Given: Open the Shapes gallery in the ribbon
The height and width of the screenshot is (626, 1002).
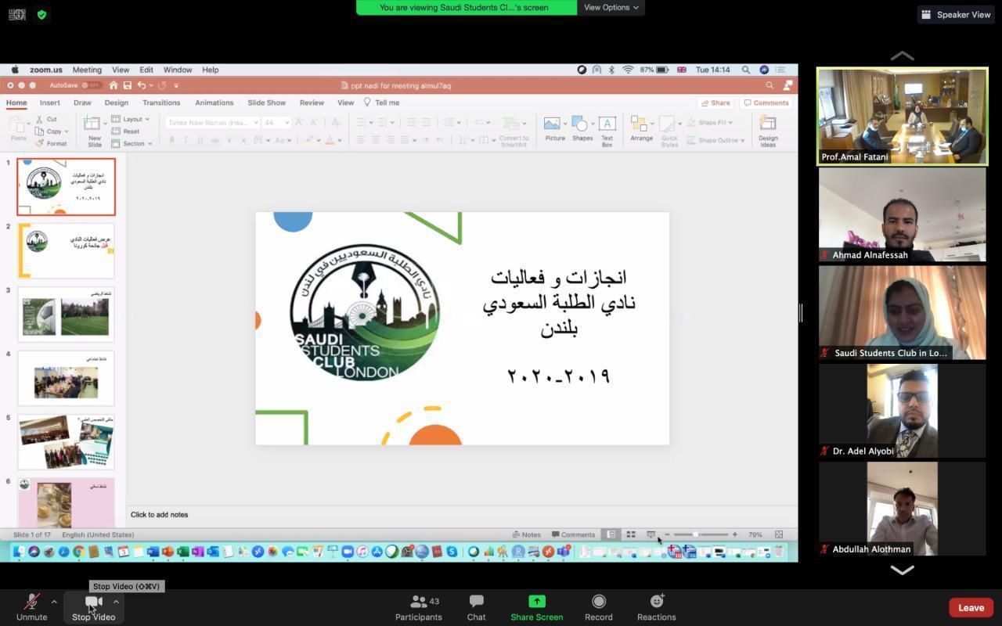Looking at the screenshot, I should point(582,129).
